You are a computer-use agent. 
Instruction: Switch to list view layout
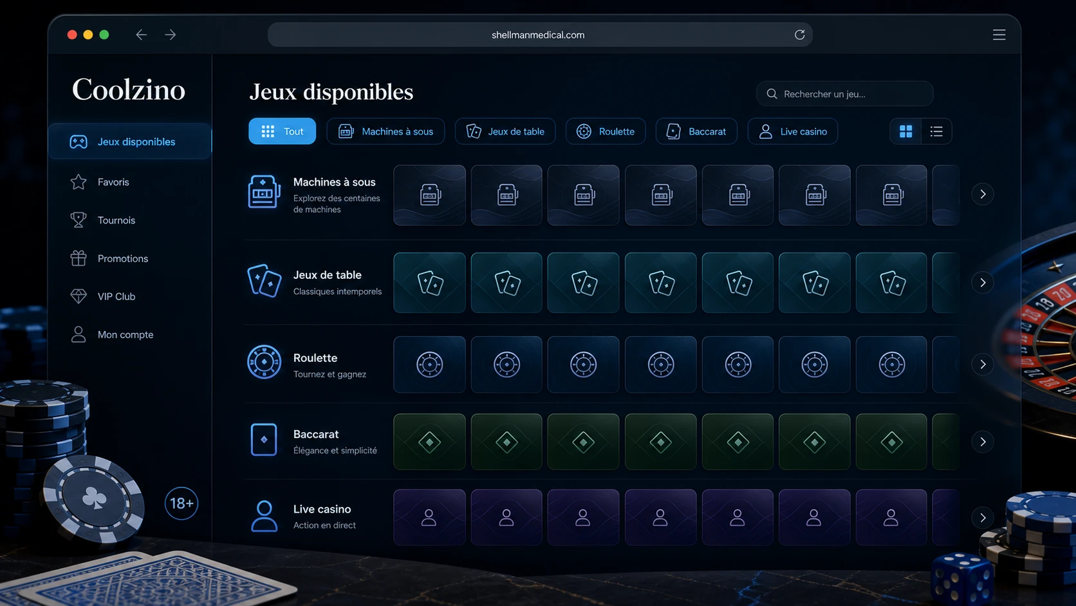point(936,131)
